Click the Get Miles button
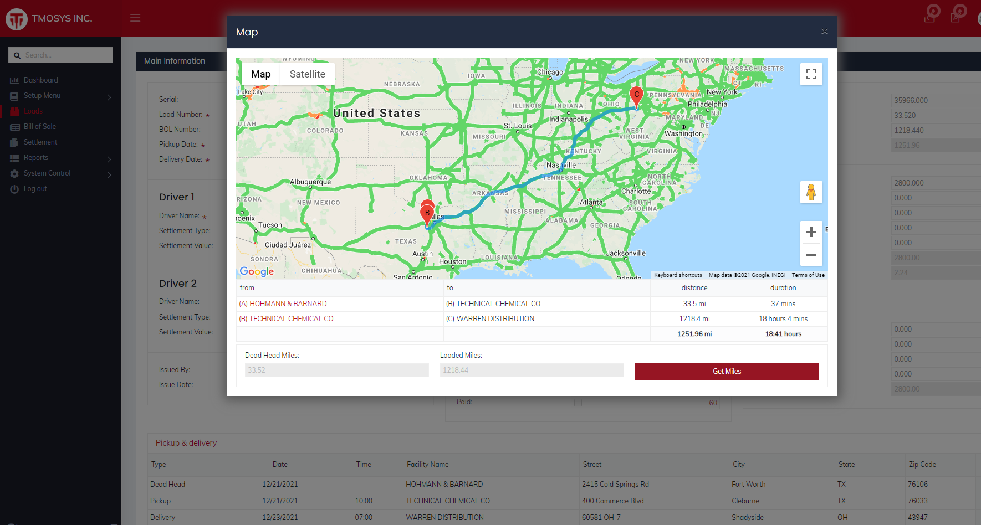981x525 pixels. click(727, 372)
